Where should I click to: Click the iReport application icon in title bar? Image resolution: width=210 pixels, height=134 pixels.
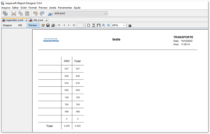(x=2, y=3)
